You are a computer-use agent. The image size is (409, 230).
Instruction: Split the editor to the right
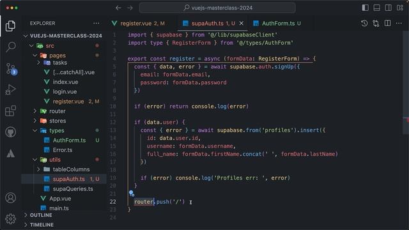[388, 23]
